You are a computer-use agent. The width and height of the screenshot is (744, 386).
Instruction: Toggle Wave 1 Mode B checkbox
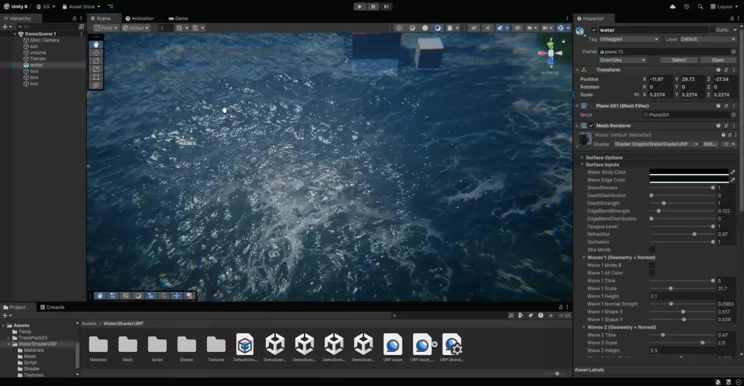point(652,265)
